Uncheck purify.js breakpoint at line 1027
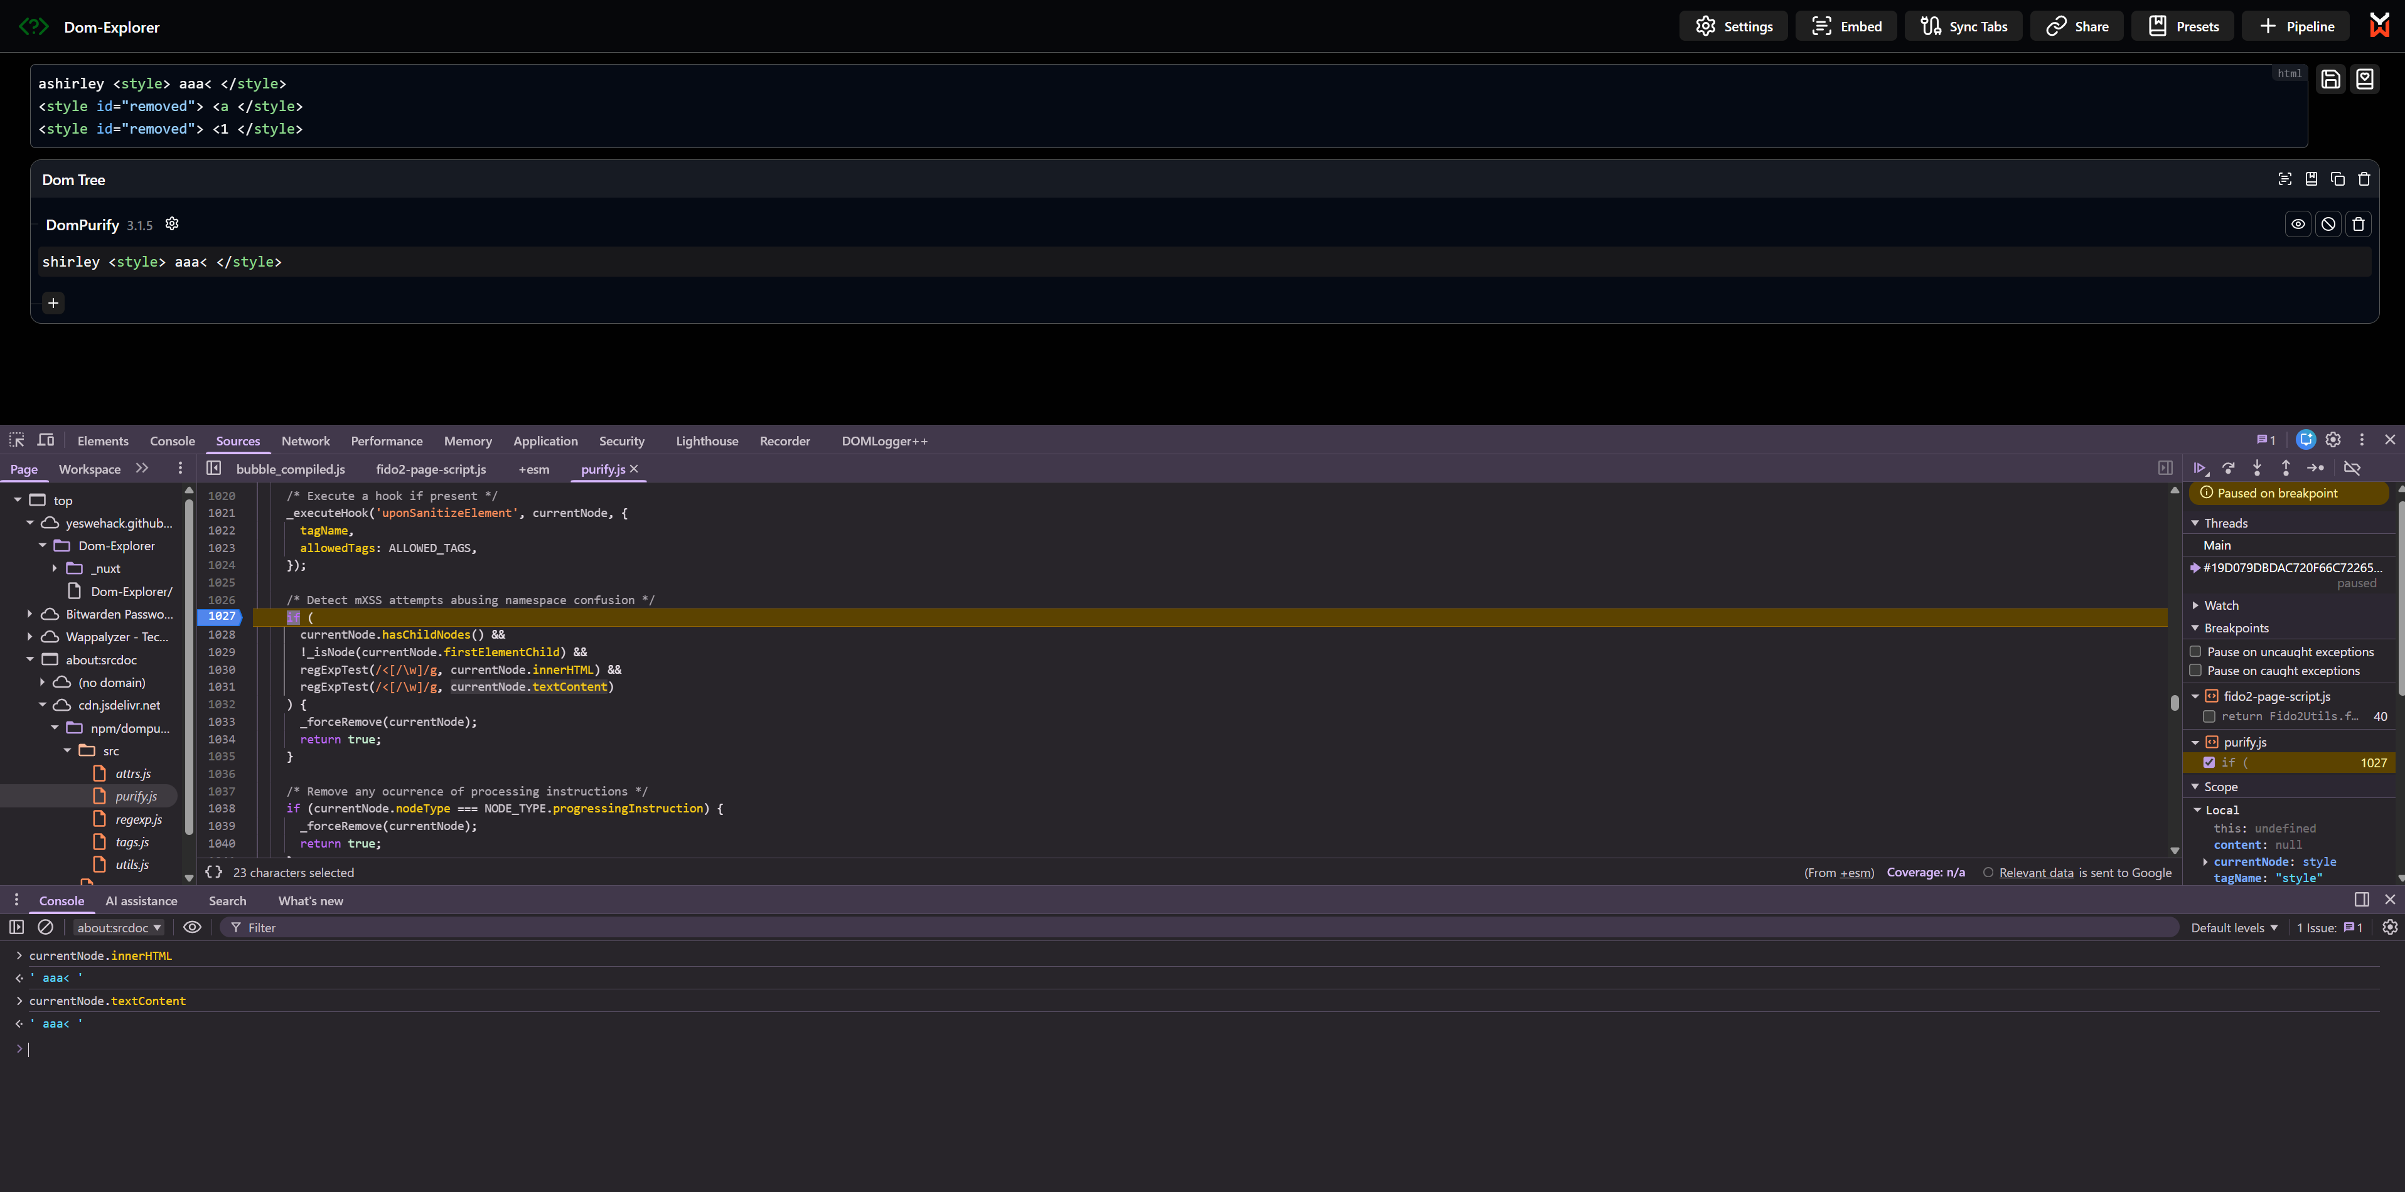This screenshot has width=2405, height=1192. 2209,763
